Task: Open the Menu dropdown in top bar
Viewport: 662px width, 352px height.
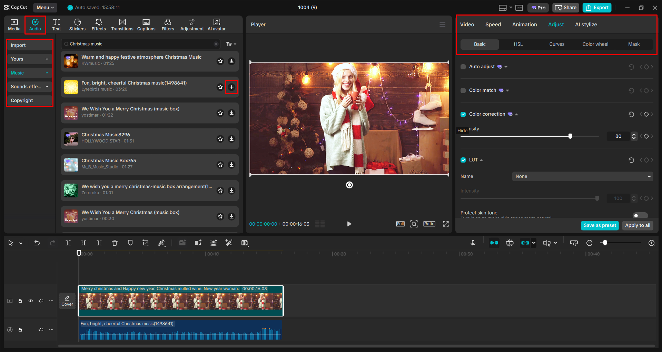Action: click(45, 7)
